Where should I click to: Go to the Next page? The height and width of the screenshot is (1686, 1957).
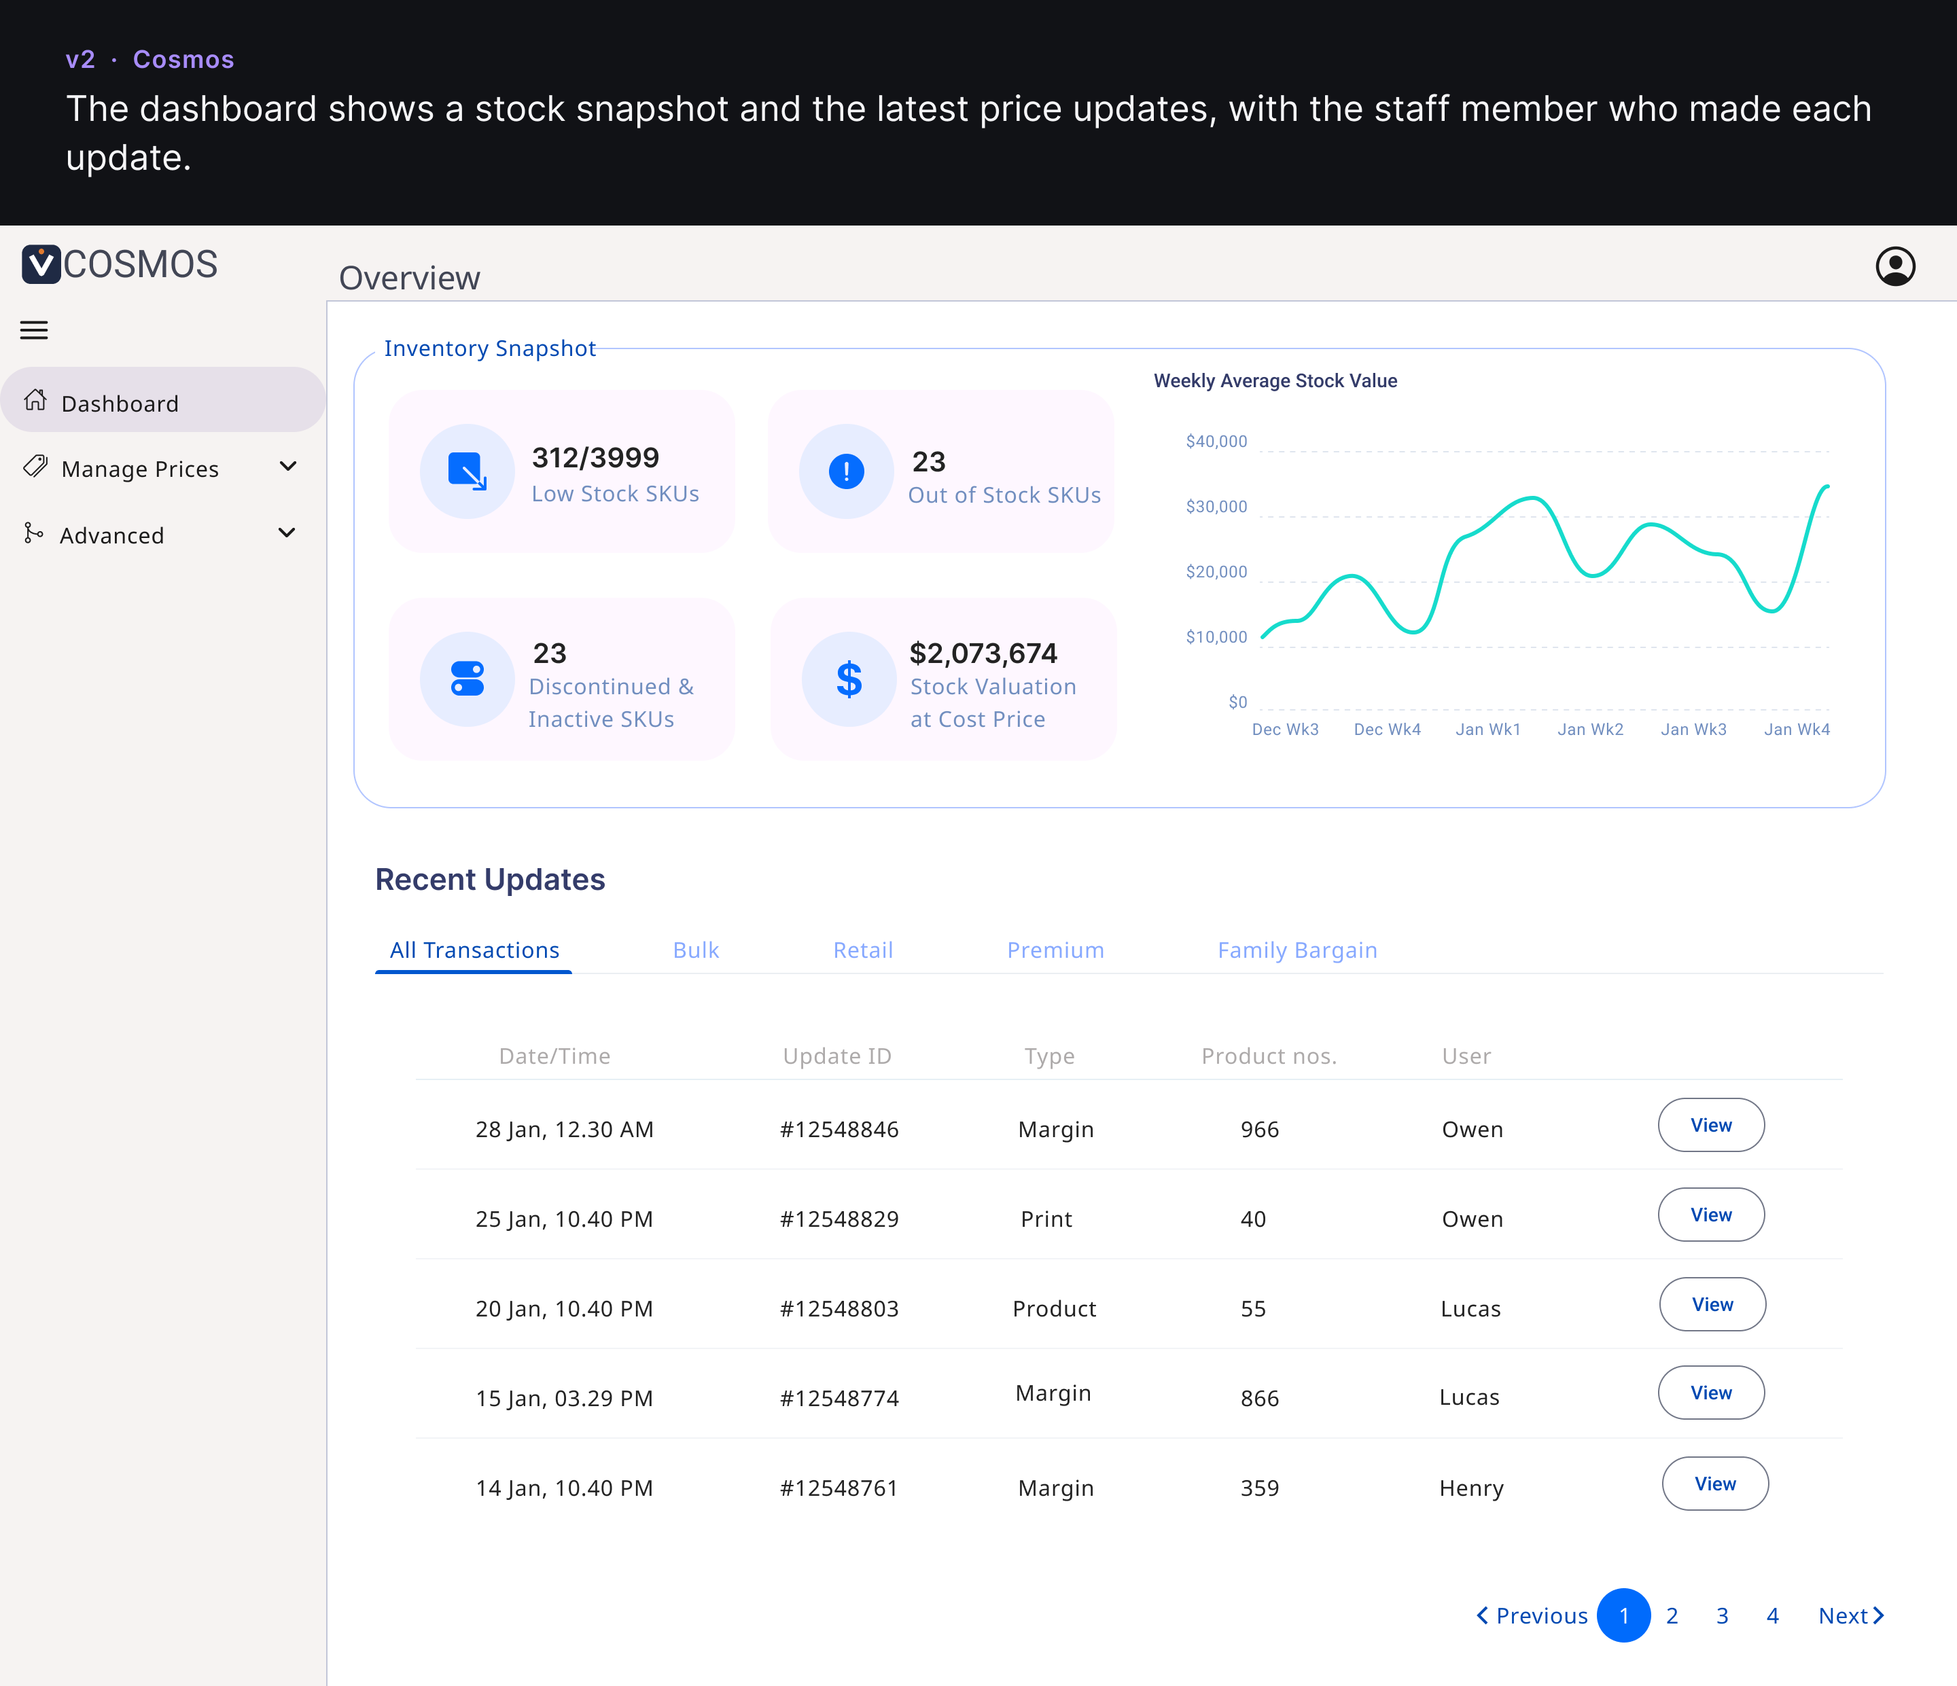[x=1851, y=1616]
